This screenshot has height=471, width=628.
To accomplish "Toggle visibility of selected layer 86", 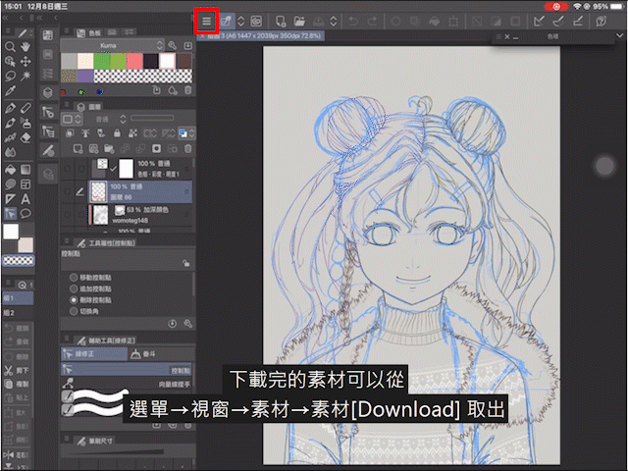I will tap(67, 192).
